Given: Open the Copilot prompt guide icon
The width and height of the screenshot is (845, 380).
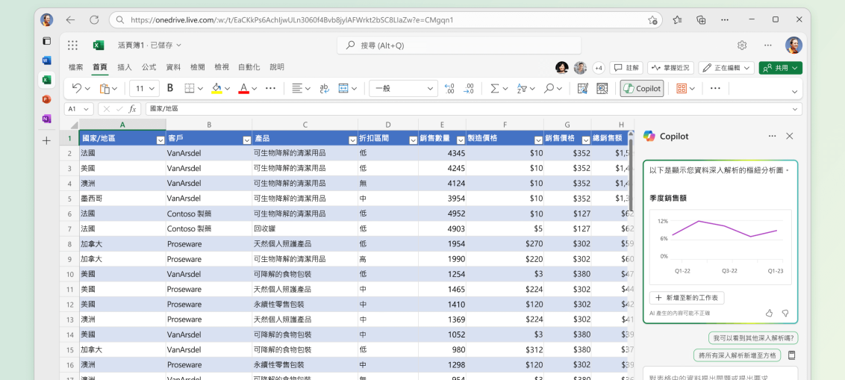Looking at the screenshot, I should [x=792, y=355].
